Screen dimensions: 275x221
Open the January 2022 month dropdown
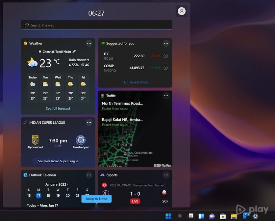click(x=57, y=184)
